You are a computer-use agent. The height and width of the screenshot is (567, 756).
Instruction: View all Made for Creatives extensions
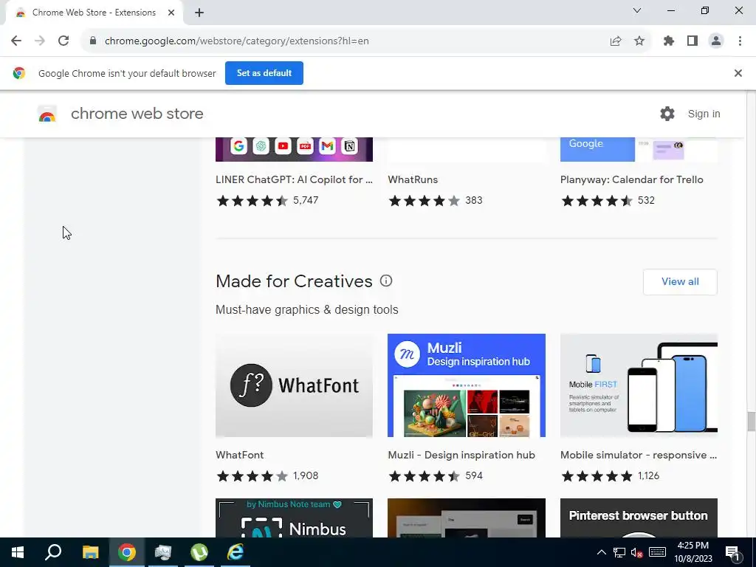[680, 281]
